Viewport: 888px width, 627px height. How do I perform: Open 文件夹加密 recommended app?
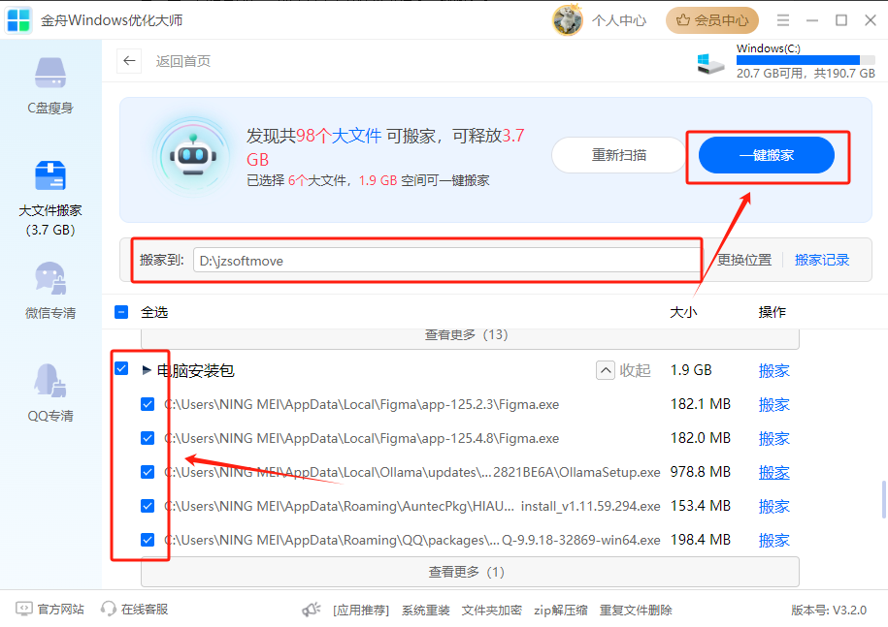[x=492, y=610]
